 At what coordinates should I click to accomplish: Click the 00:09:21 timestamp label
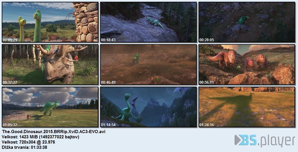click(10, 40)
